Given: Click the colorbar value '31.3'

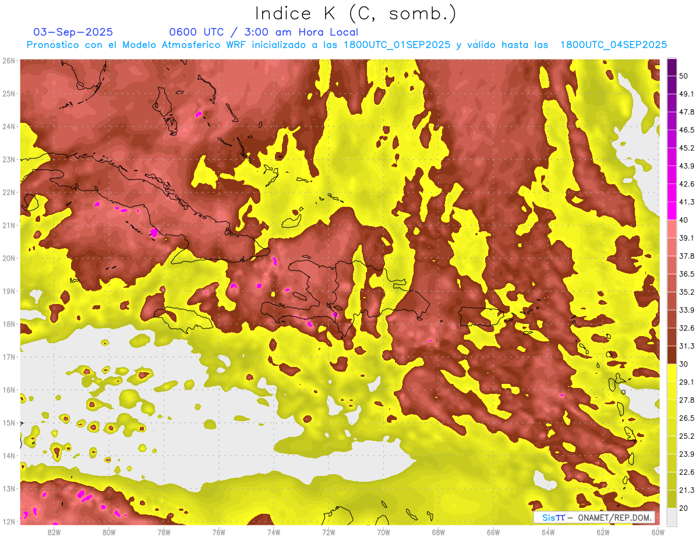Looking at the screenshot, I should coord(686,346).
